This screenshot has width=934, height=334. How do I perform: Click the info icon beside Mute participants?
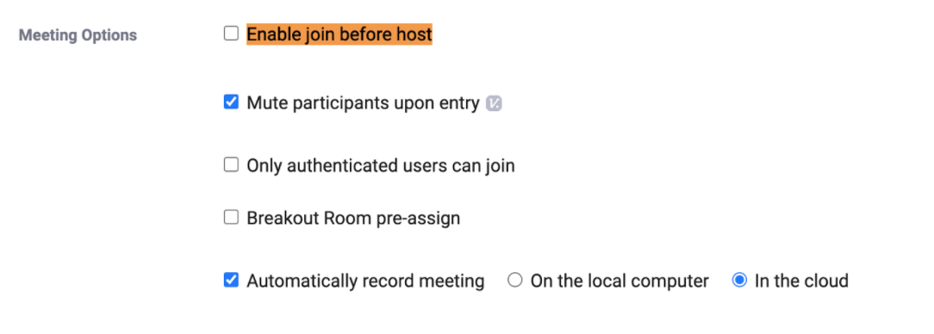494,103
